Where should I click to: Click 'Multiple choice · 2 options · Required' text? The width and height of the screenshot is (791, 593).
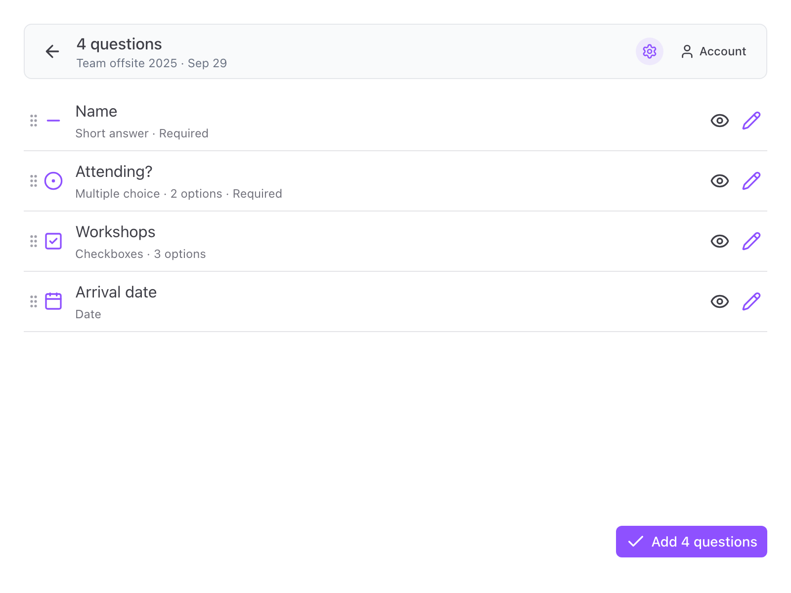coord(179,194)
